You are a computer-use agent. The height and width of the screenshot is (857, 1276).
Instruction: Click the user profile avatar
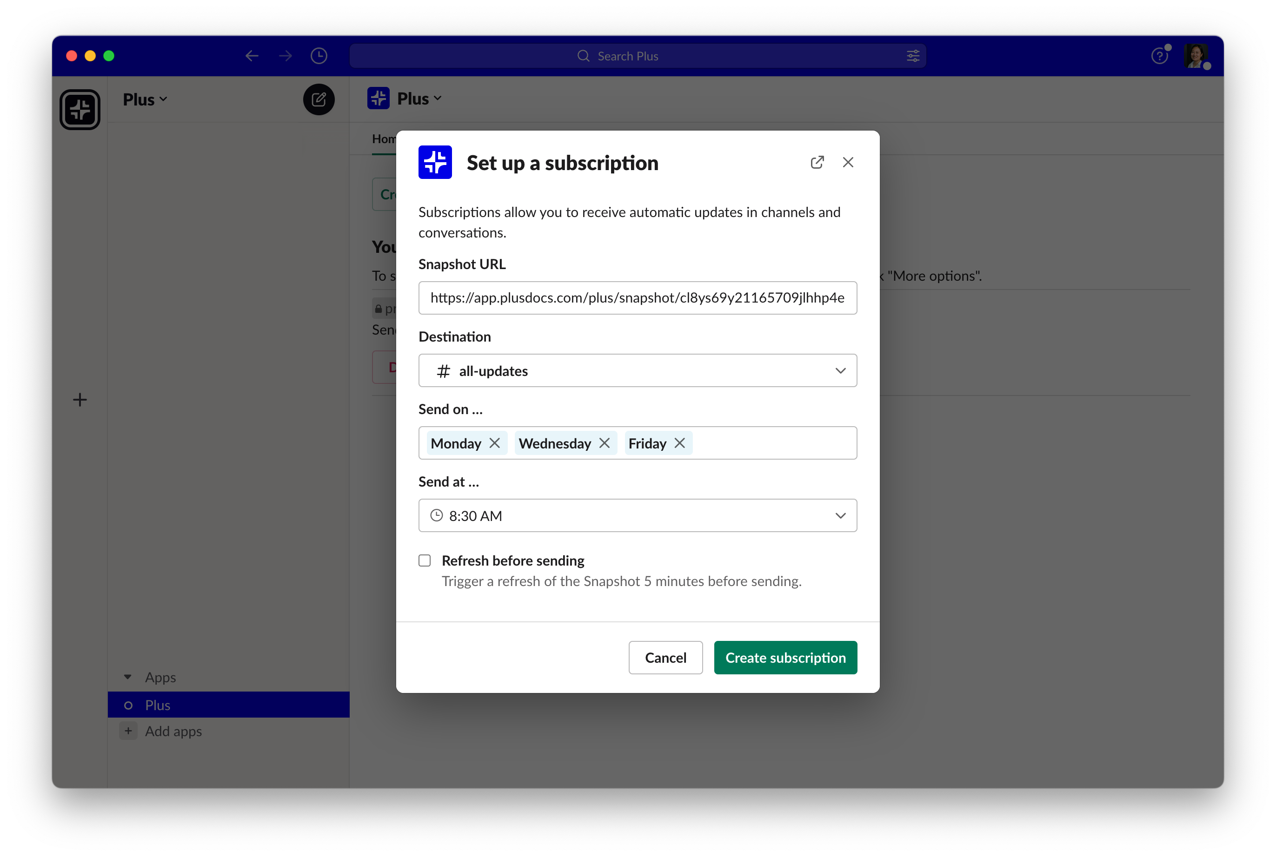1196,56
